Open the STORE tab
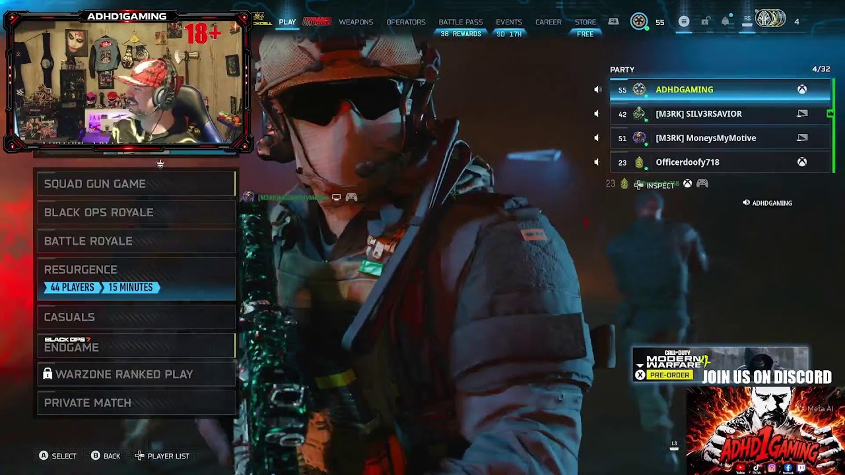This screenshot has width=845, height=475. pyautogui.click(x=586, y=22)
